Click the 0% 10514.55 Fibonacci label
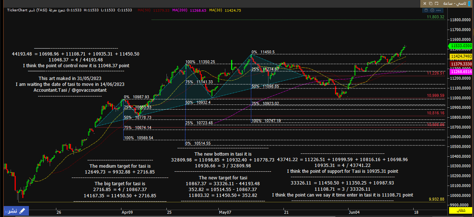This screenshot has height=217, width=474. pyautogui.click(x=198, y=143)
